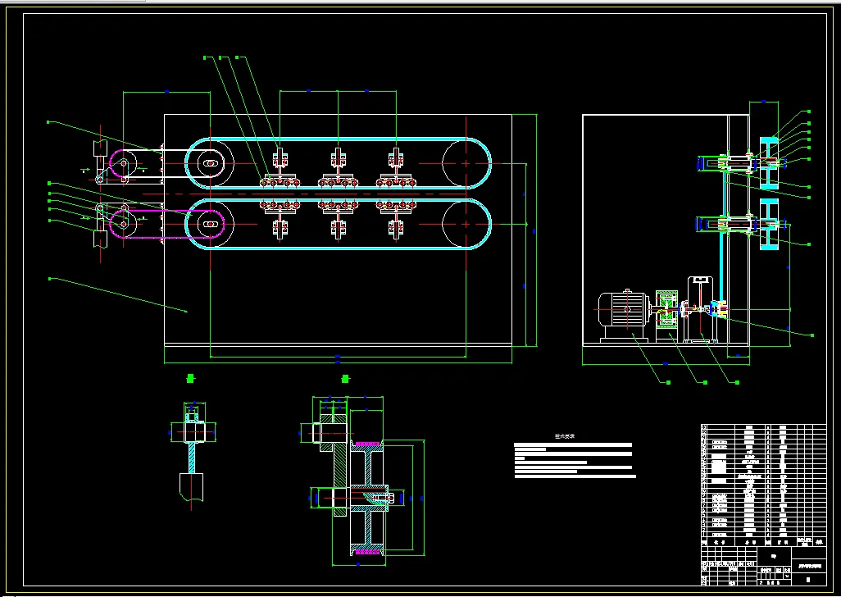
Task: Click the topmost green leader endpoint on the far left
Action: (x=48, y=122)
